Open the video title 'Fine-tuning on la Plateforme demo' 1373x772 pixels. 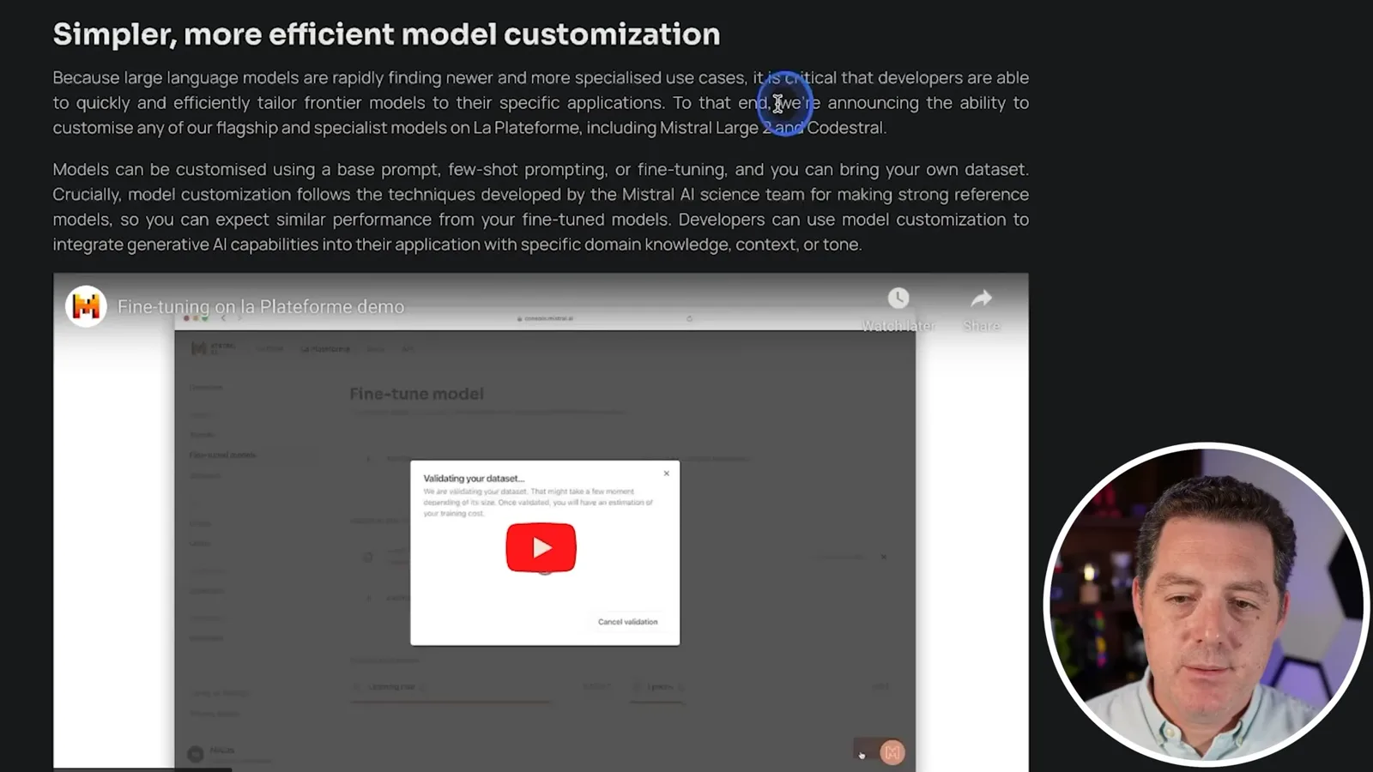[261, 306]
